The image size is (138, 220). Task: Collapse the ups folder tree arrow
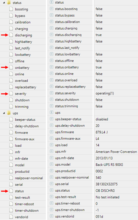tap(4, 113)
